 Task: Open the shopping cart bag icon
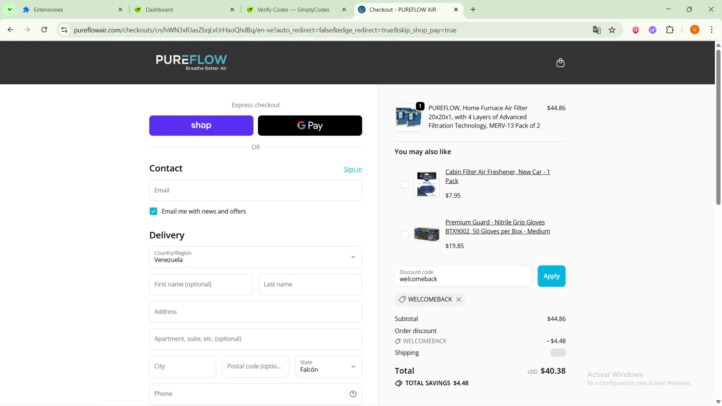pos(560,63)
